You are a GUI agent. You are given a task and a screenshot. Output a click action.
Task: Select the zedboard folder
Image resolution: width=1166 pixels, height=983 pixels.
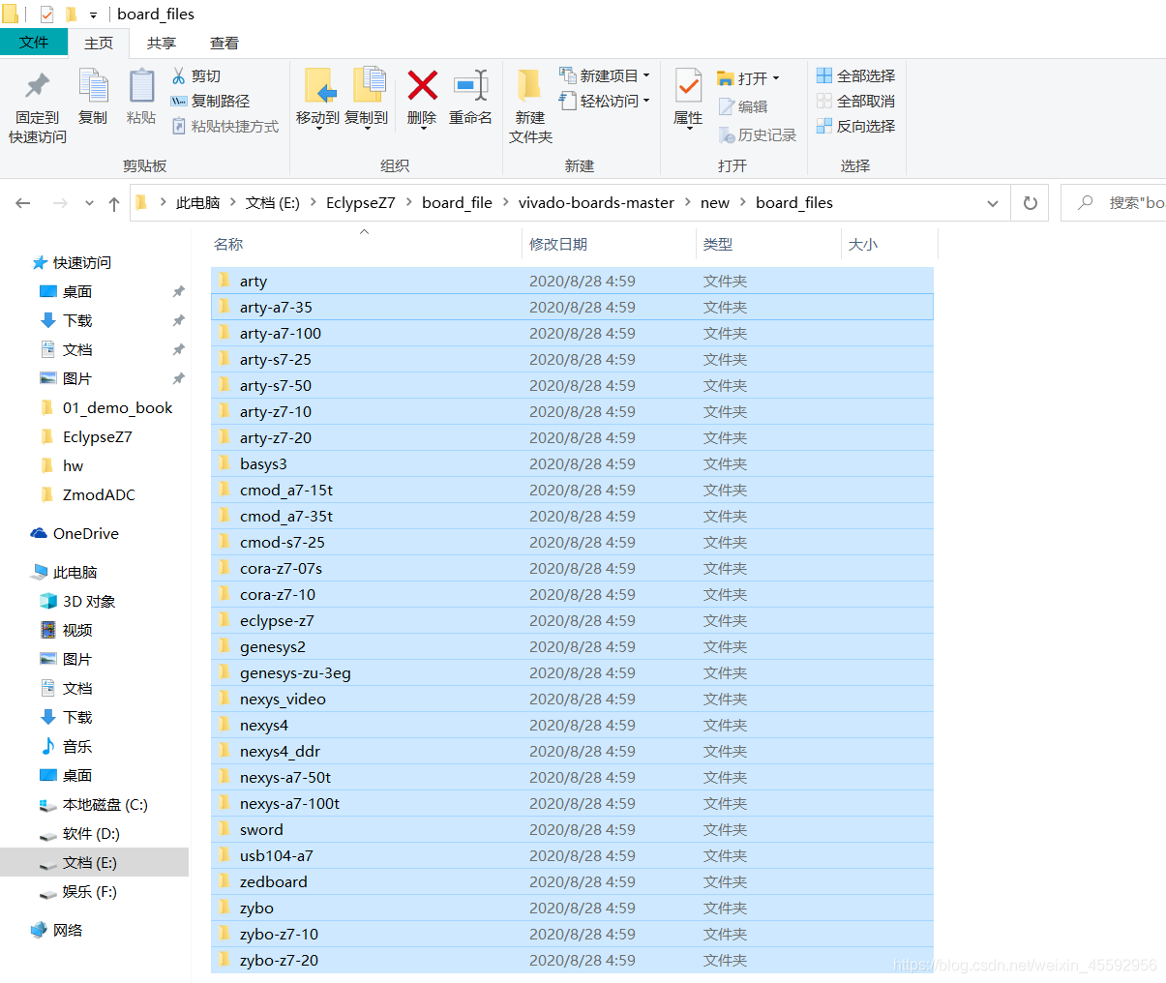(x=572, y=881)
